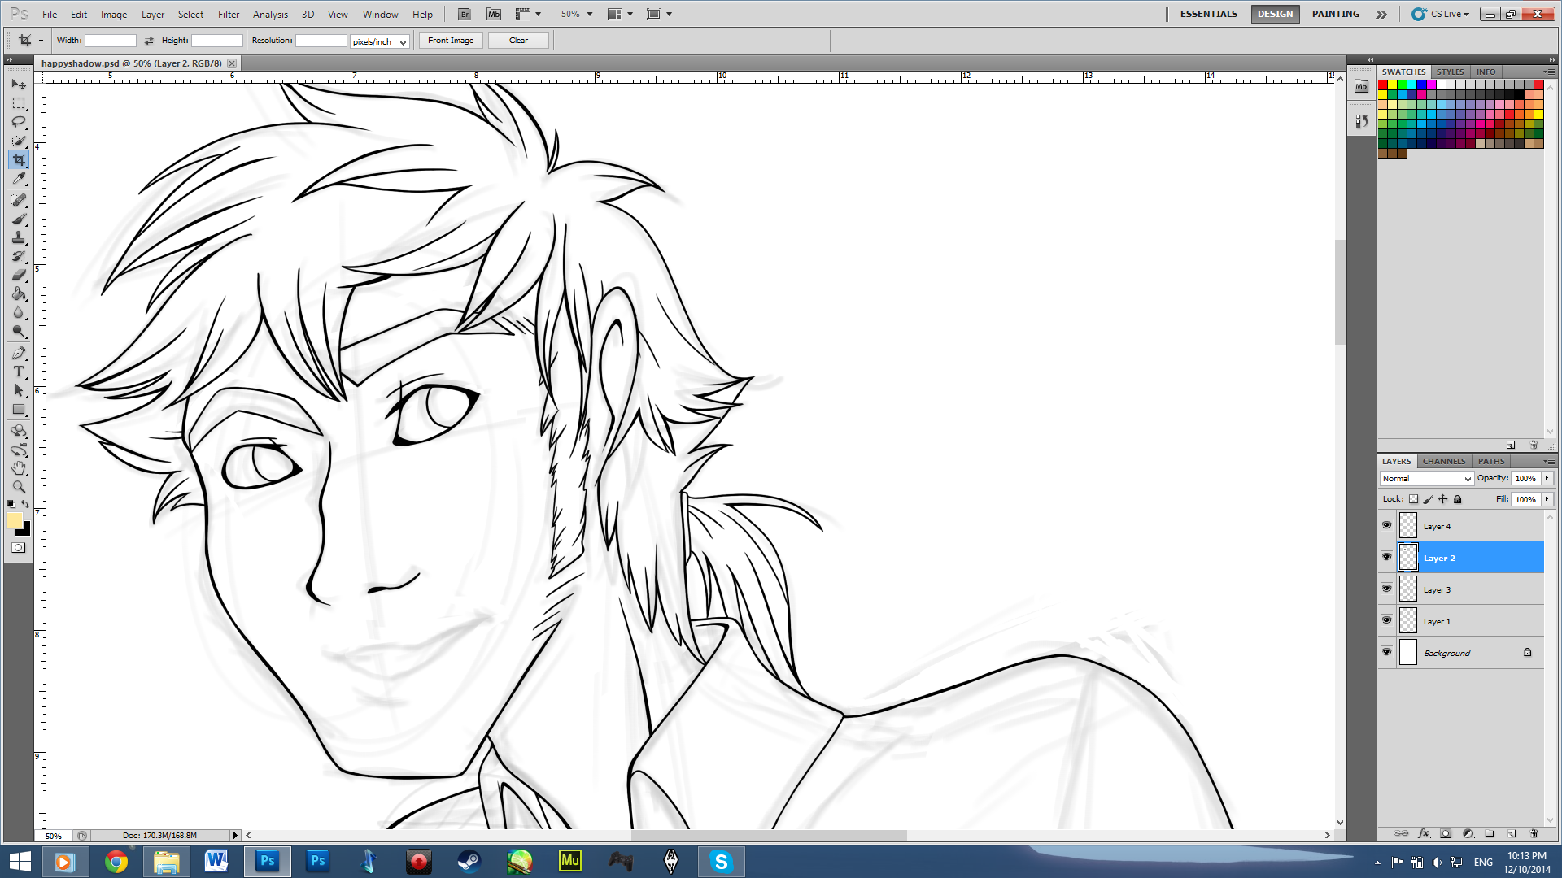Toggle lock all for layer

[1458, 499]
